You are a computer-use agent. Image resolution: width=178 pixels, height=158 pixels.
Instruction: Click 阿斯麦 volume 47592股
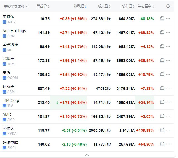click(x=103, y=88)
